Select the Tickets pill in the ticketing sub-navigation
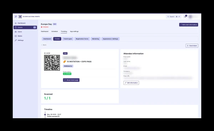The image size is (214, 131). coord(57,39)
